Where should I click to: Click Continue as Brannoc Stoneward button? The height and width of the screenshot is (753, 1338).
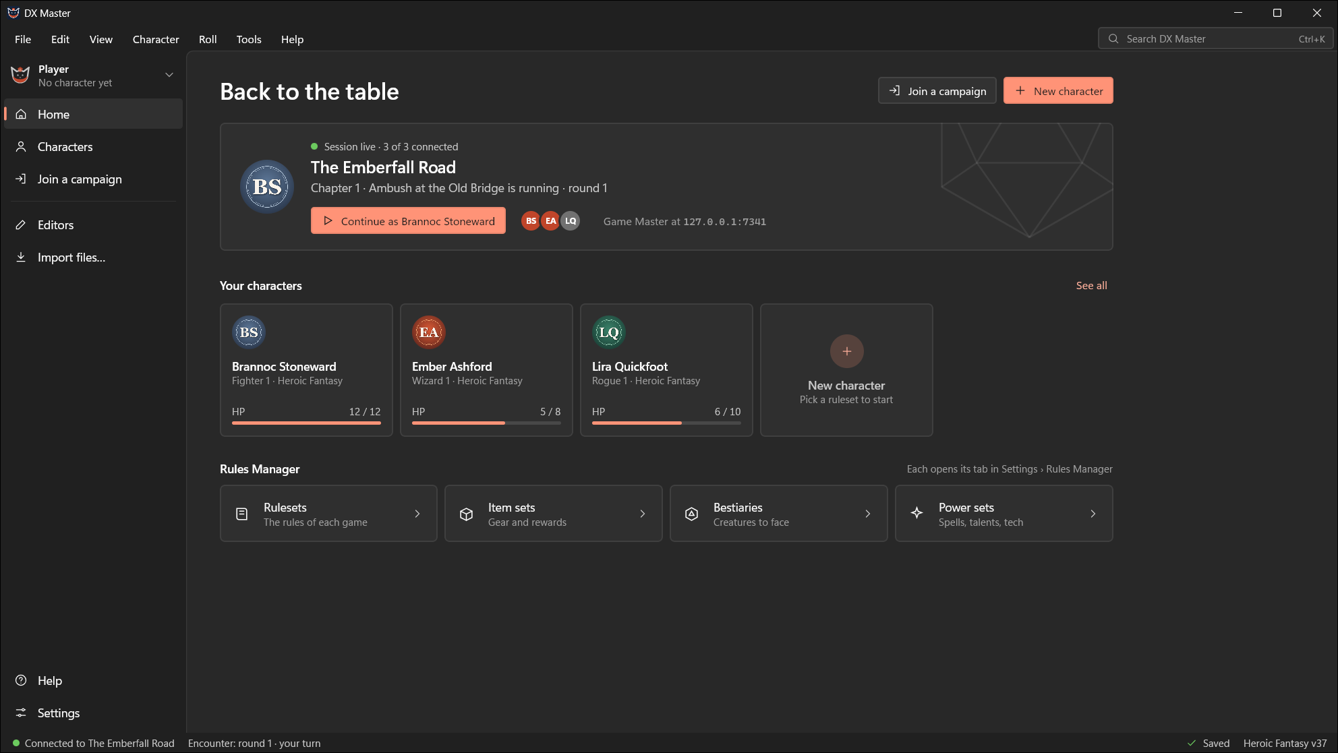[408, 220]
